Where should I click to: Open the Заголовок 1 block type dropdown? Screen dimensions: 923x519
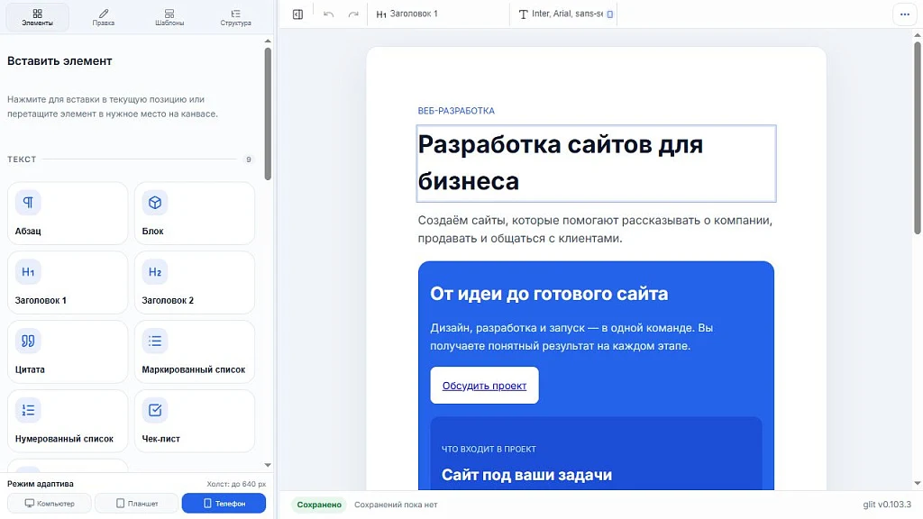438,14
